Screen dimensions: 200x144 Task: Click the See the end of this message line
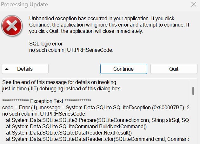click(59, 82)
